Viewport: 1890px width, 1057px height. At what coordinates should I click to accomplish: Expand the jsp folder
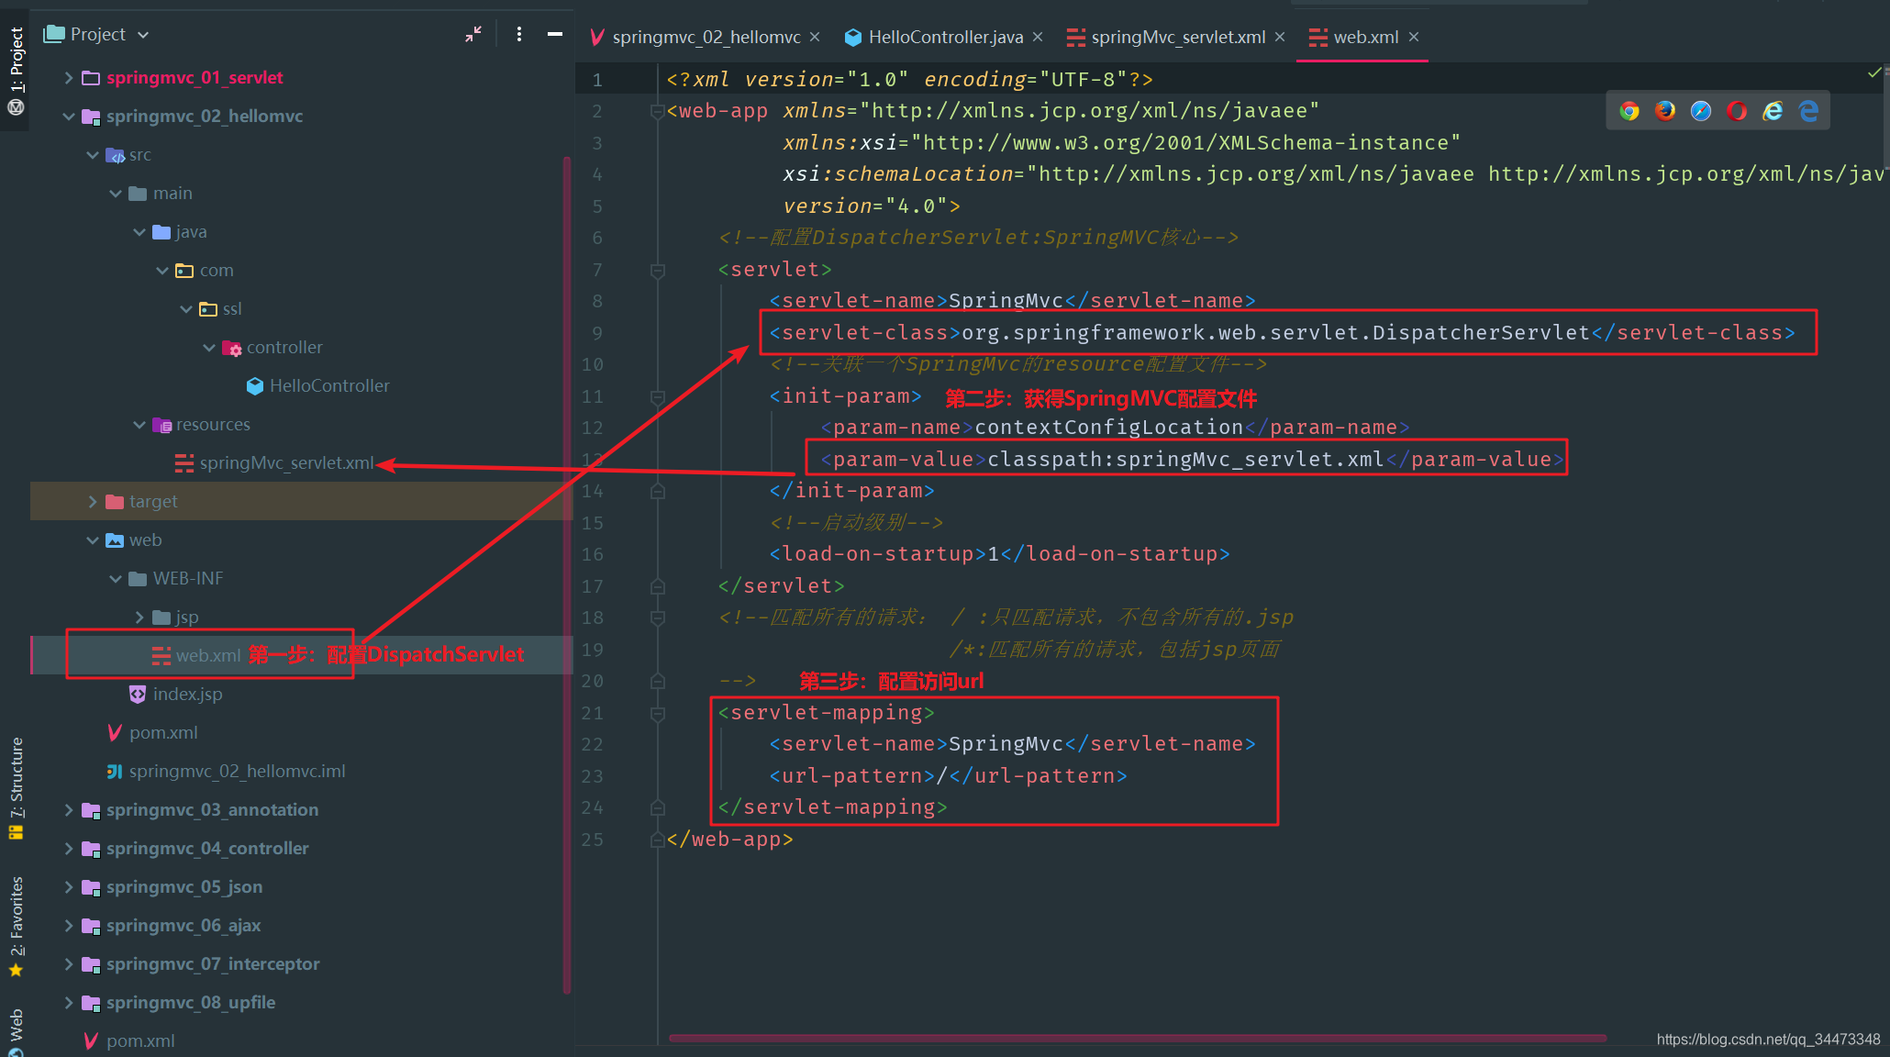coord(139,618)
